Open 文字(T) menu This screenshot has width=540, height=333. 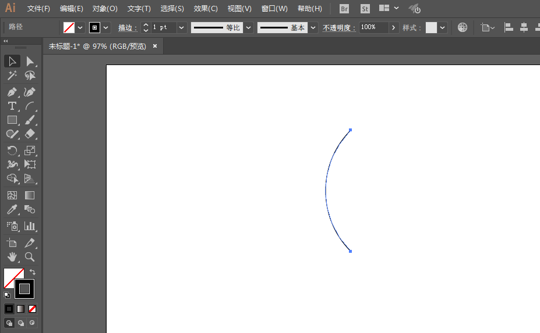tap(139, 9)
